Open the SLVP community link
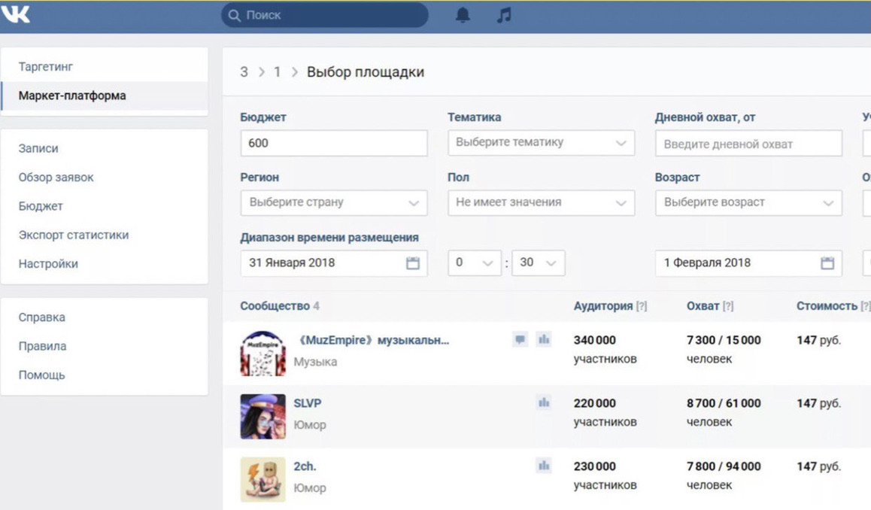The width and height of the screenshot is (871, 510). (x=307, y=403)
